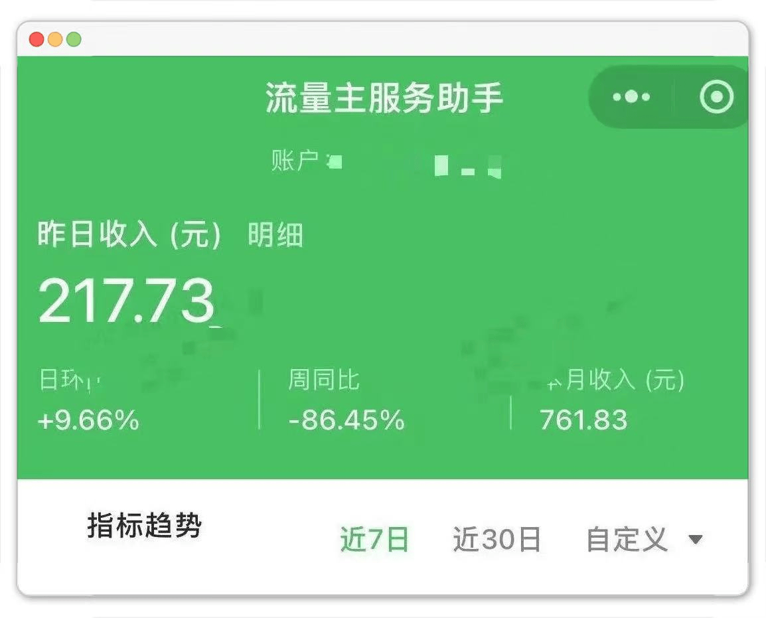Image resolution: width=766 pixels, height=618 pixels.
Task: Click the 本月收入 (元) label
Action: click(614, 380)
